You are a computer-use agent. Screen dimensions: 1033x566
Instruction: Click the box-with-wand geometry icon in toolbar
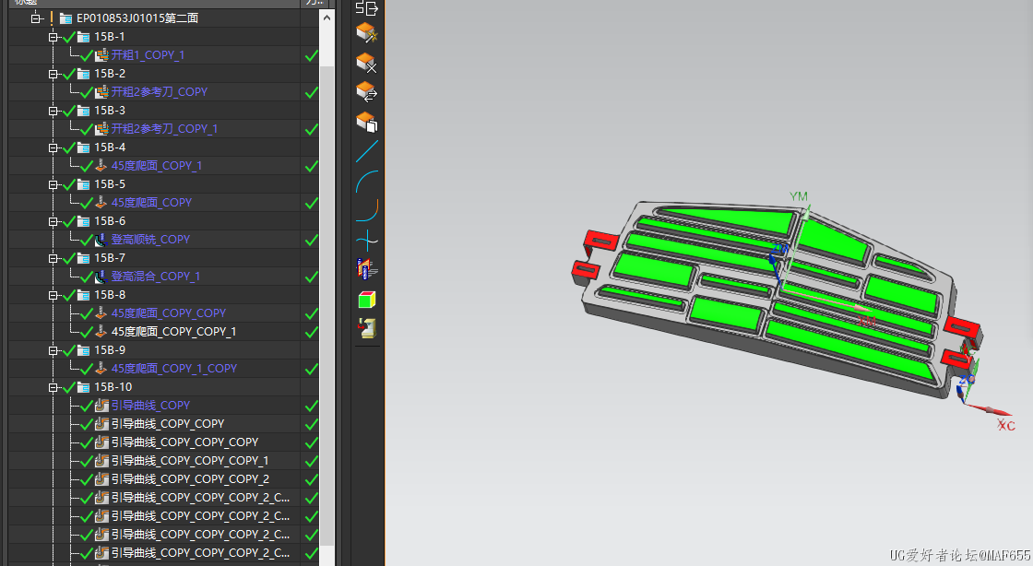coord(367,33)
